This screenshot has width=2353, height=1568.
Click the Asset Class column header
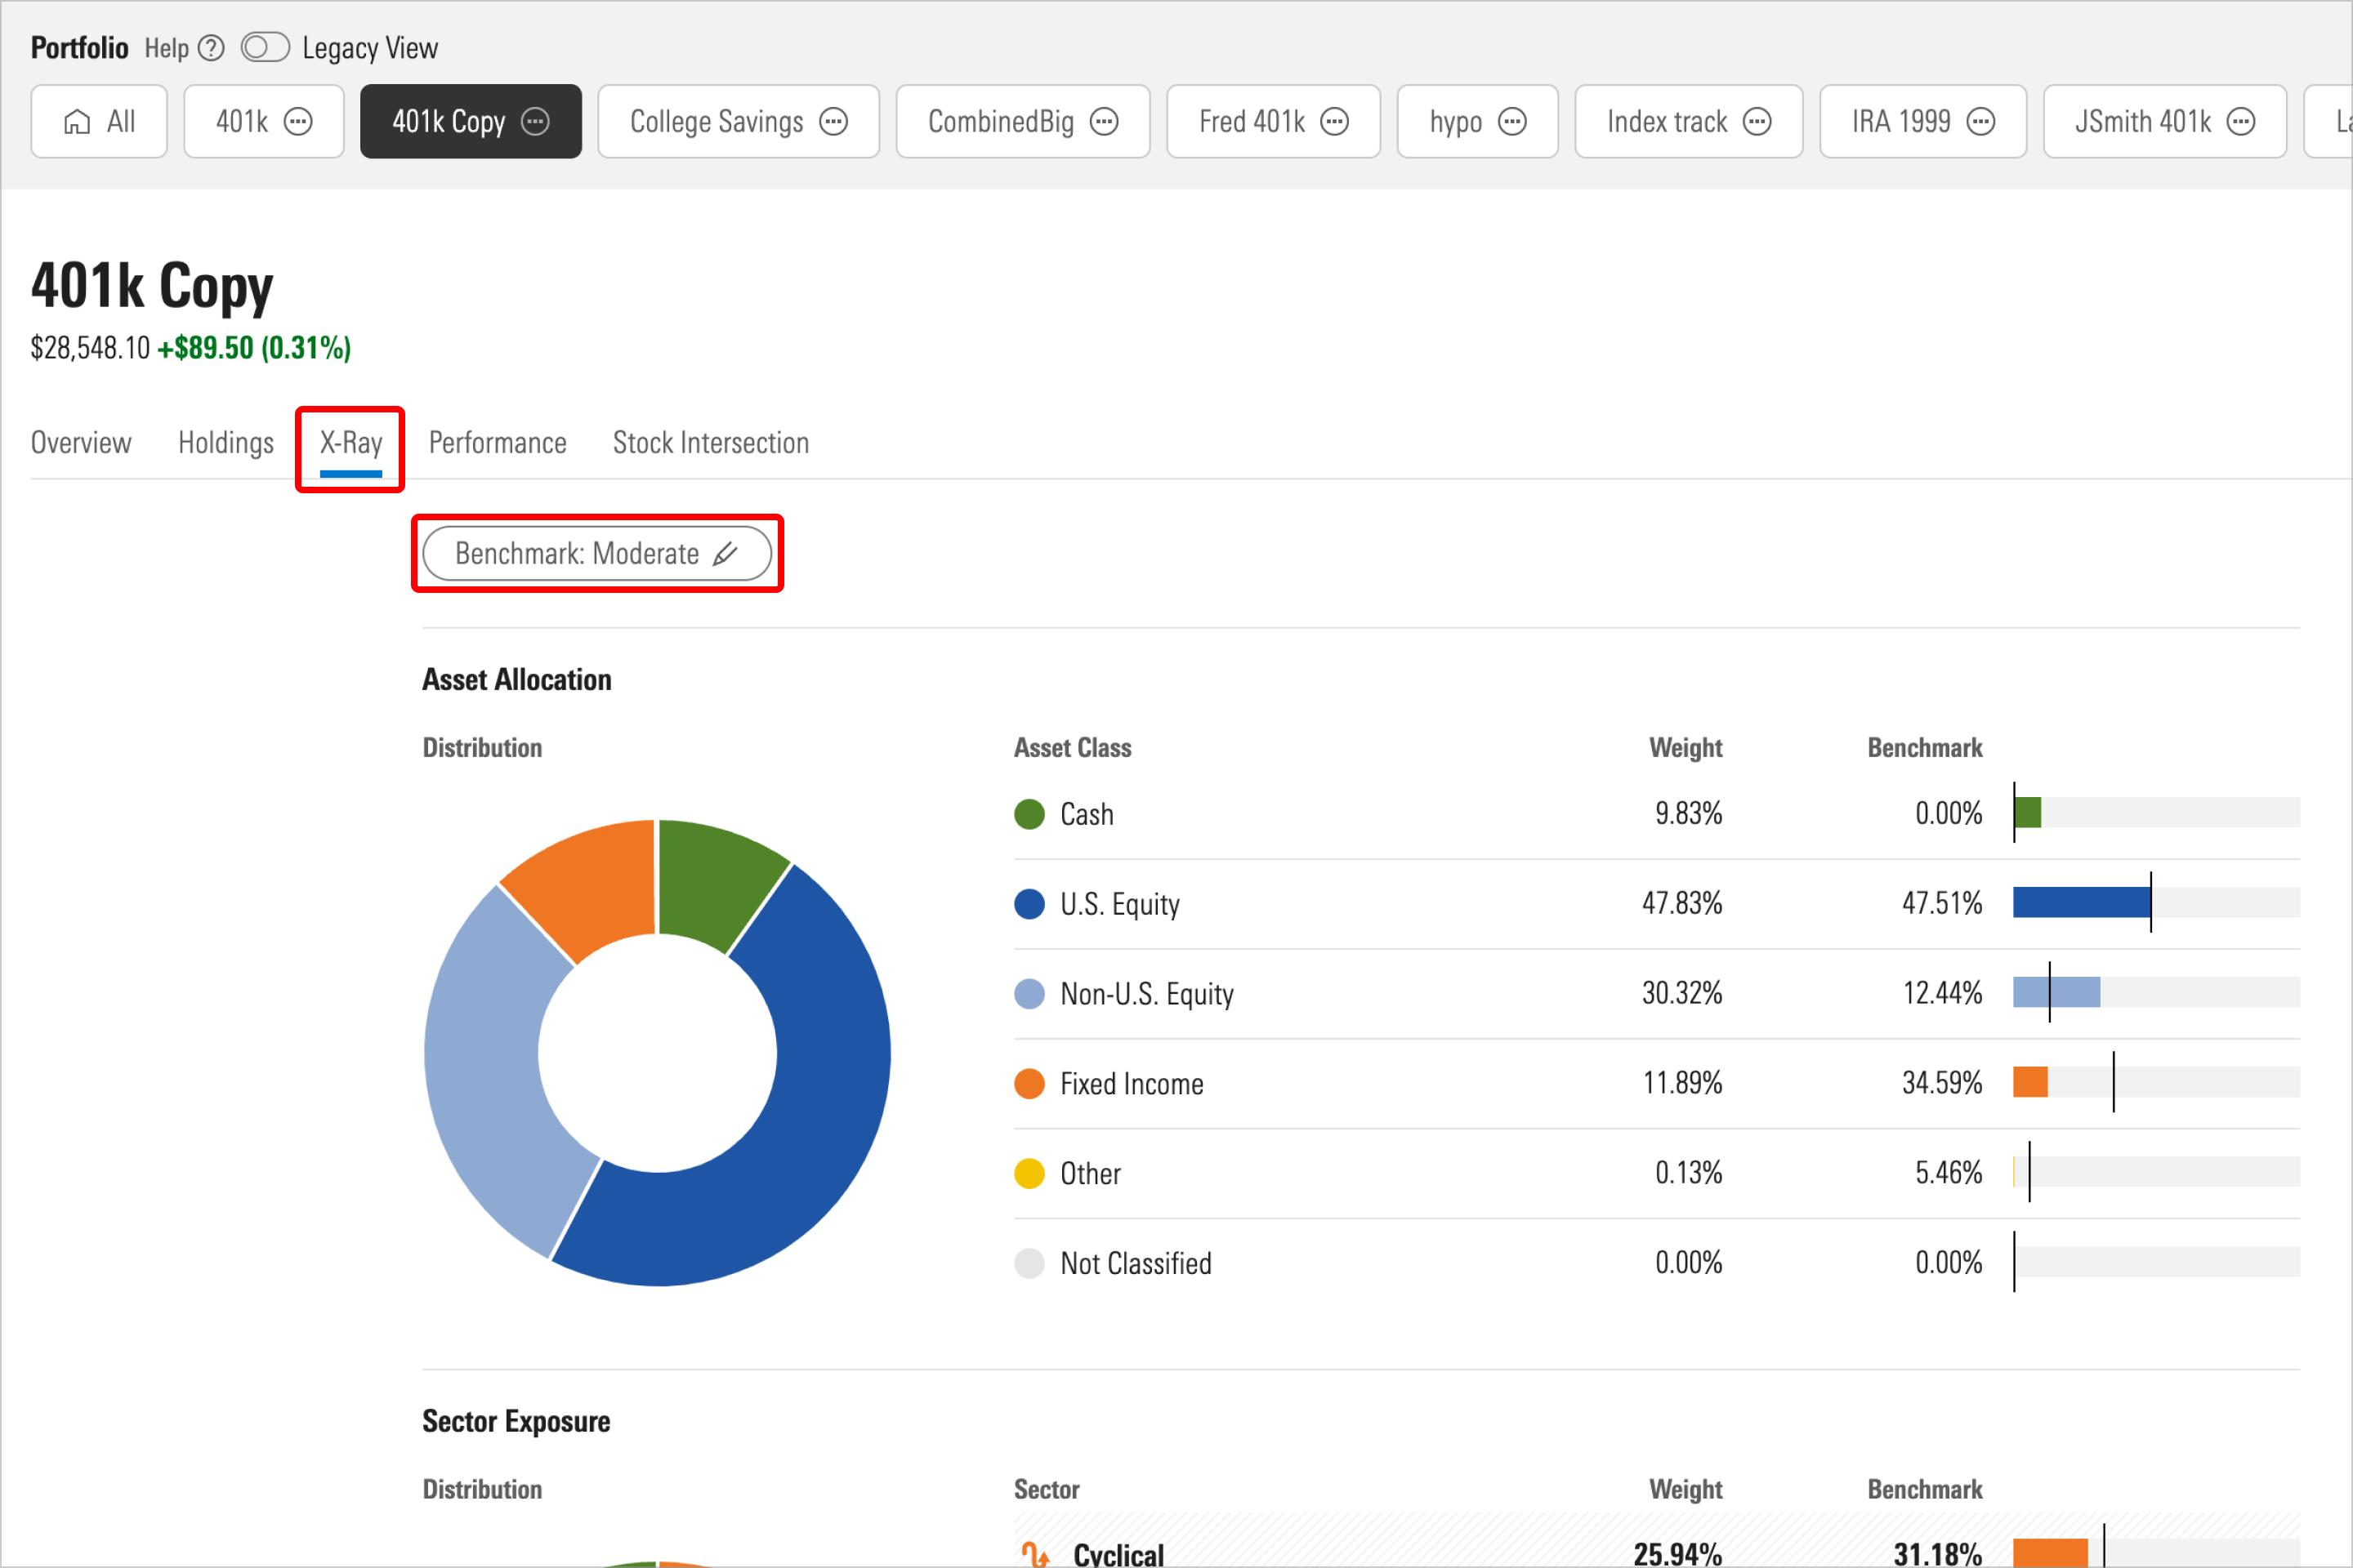tap(1073, 748)
